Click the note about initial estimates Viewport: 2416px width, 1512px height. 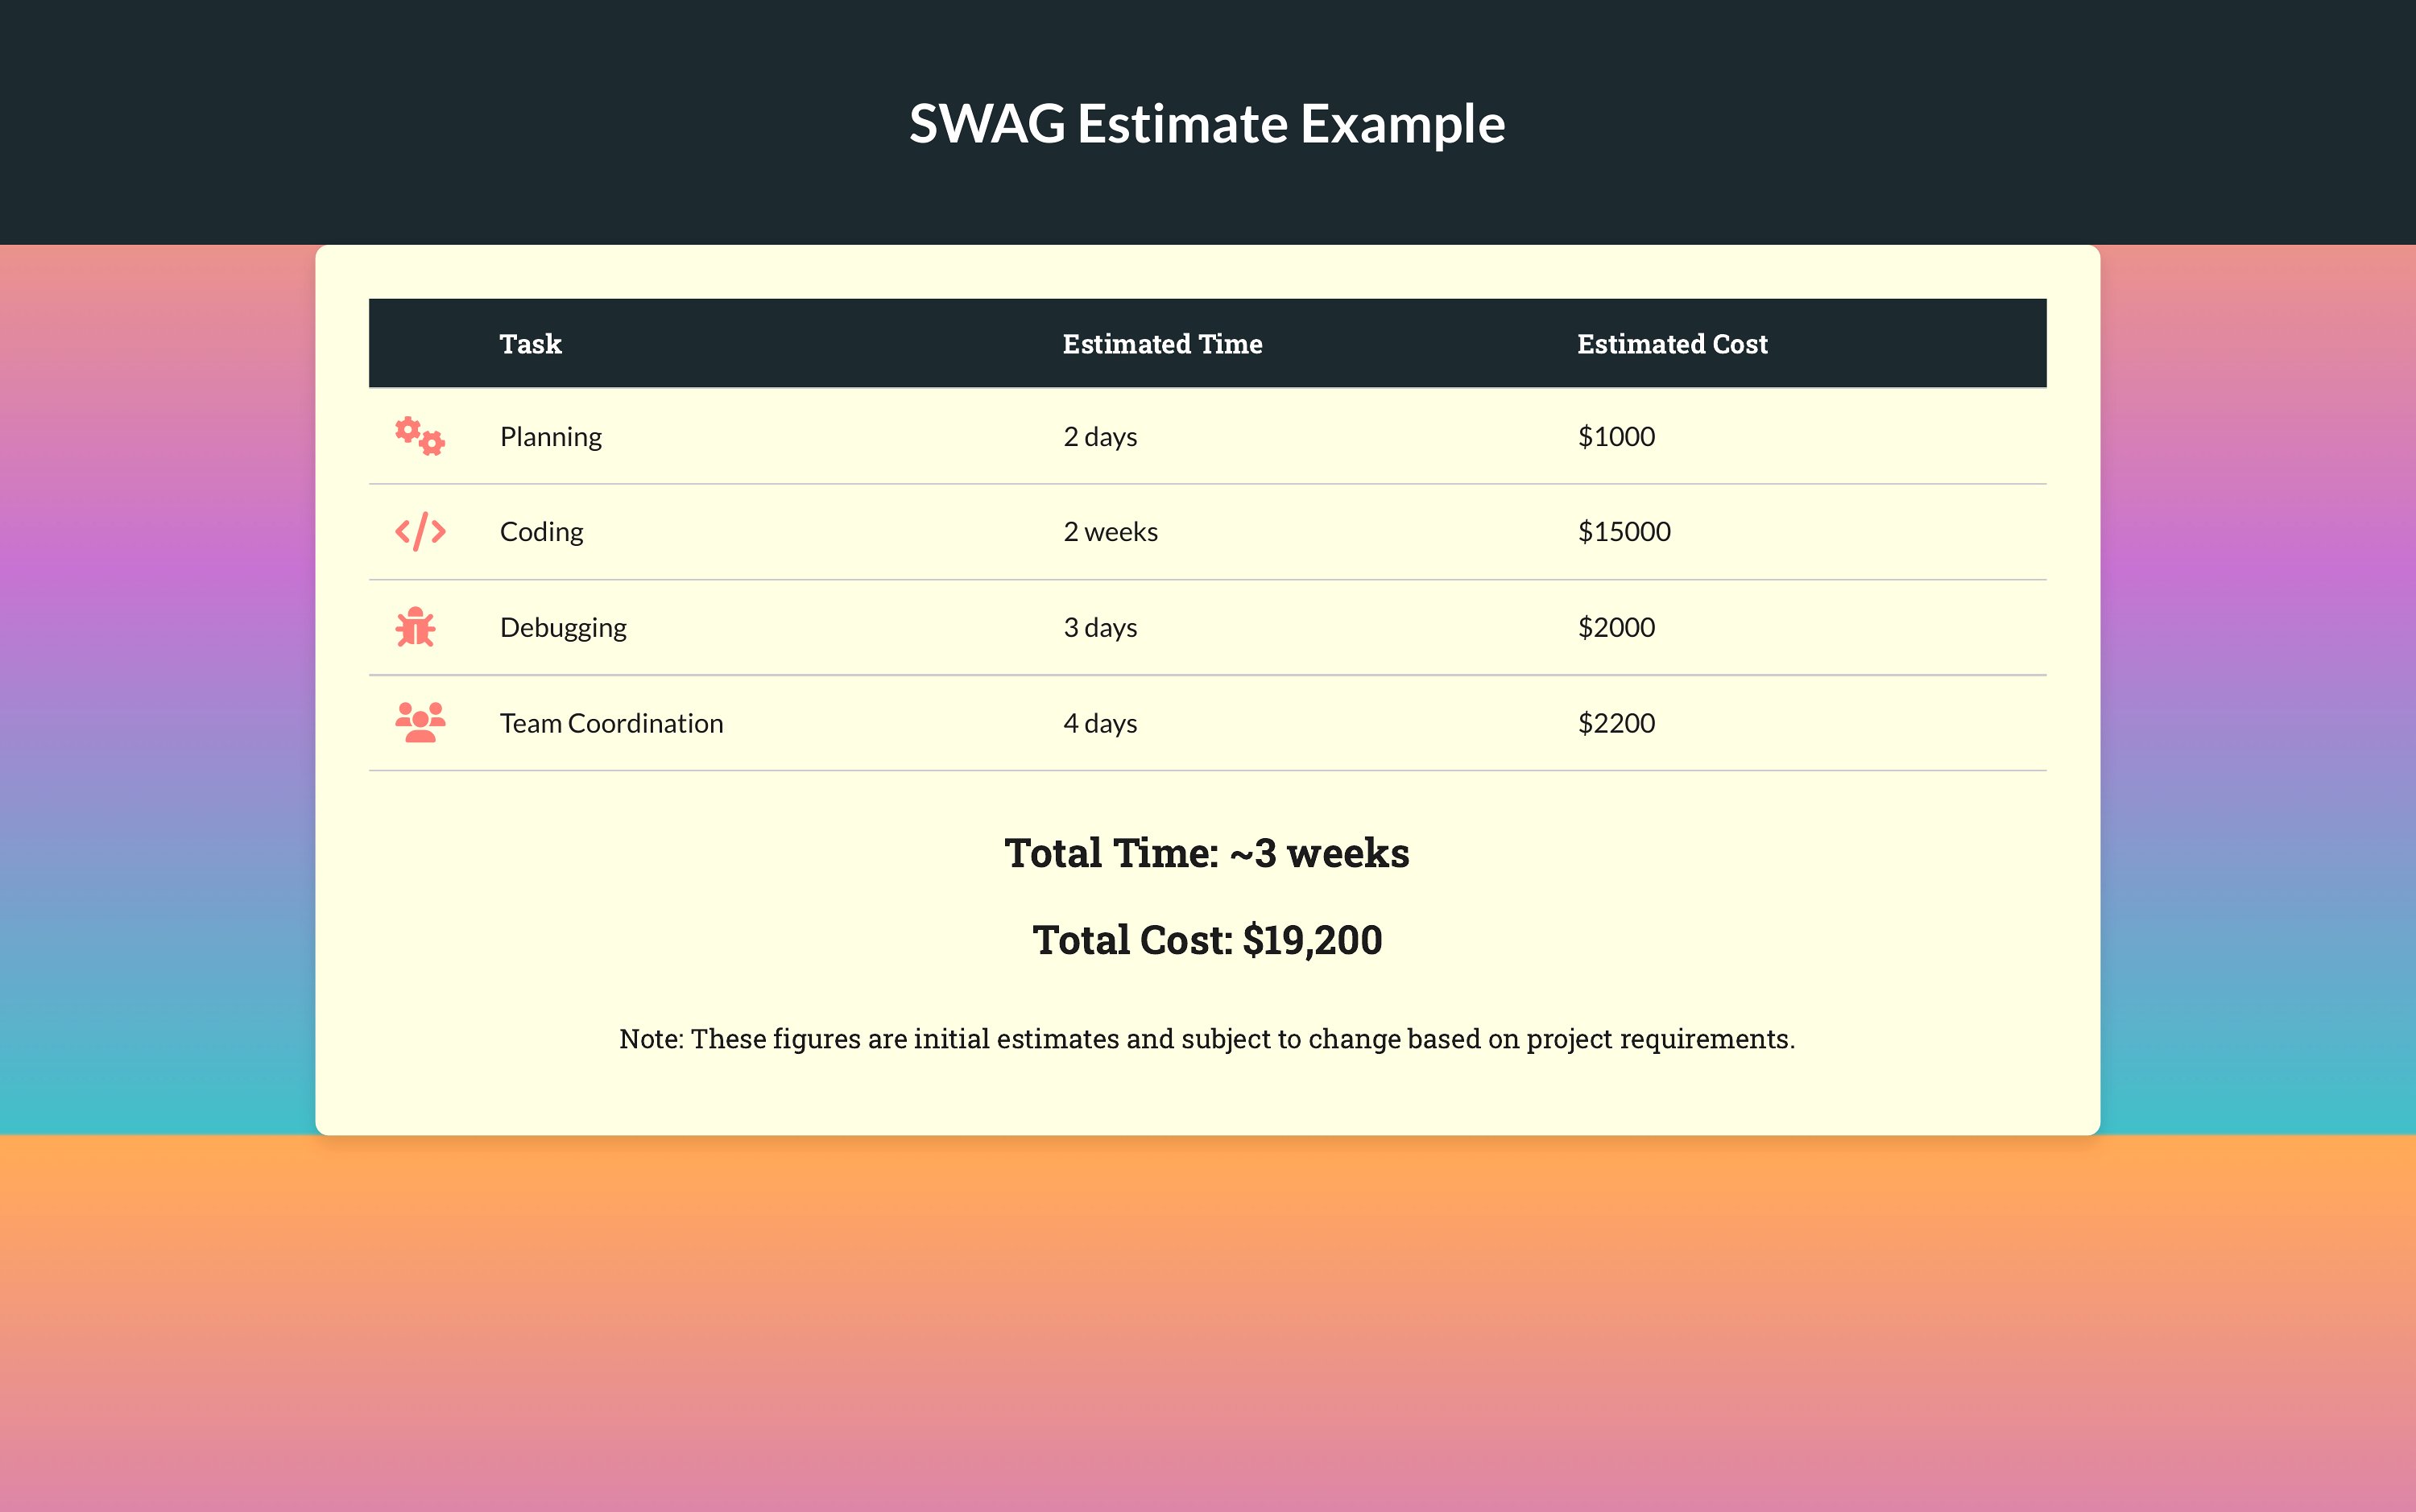[x=1207, y=1039]
